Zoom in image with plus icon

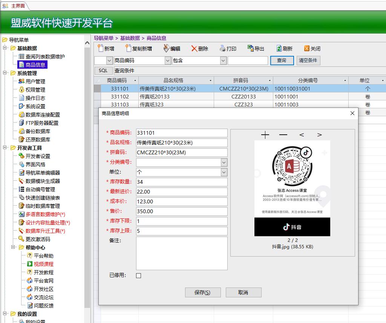point(265,135)
